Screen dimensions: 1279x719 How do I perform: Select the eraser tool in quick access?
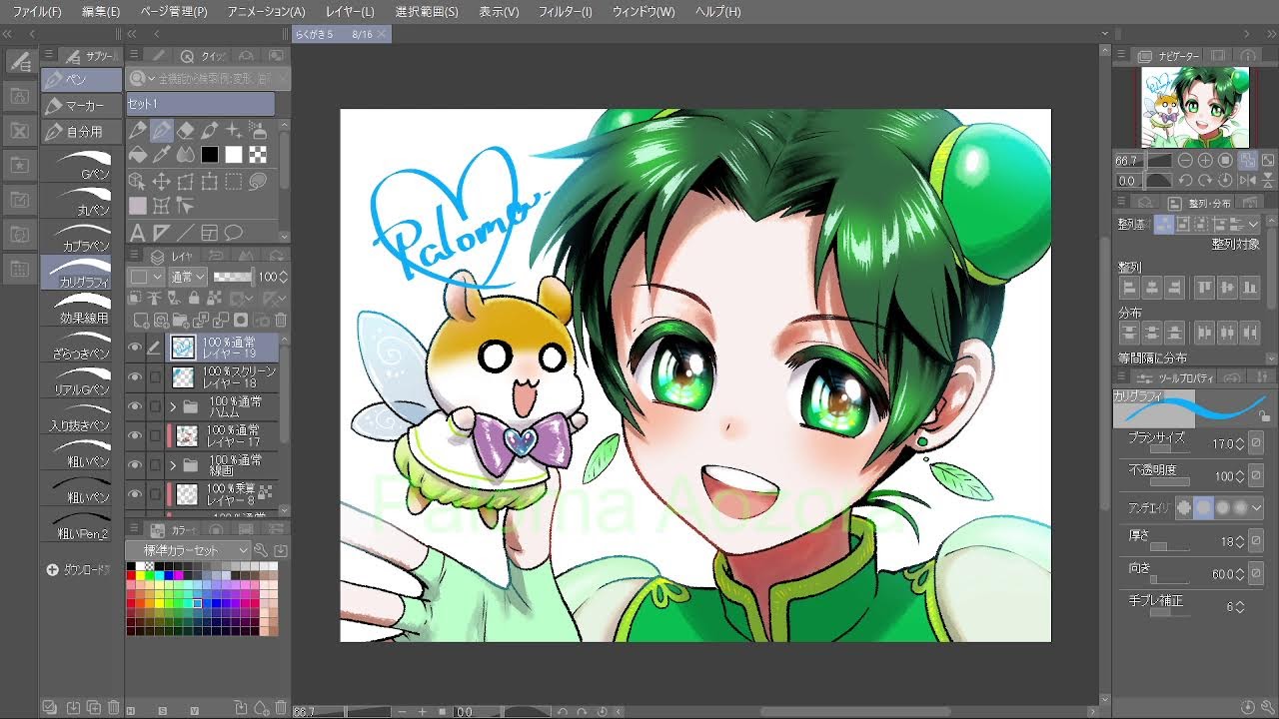[x=185, y=131]
